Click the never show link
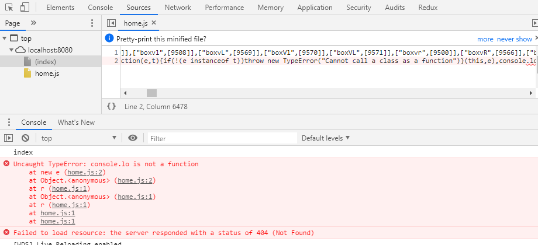This screenshot has width=538, height=245. 515,39
